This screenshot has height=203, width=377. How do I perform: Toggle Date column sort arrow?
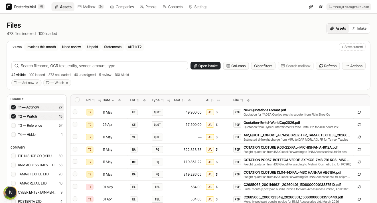point(113,100)
